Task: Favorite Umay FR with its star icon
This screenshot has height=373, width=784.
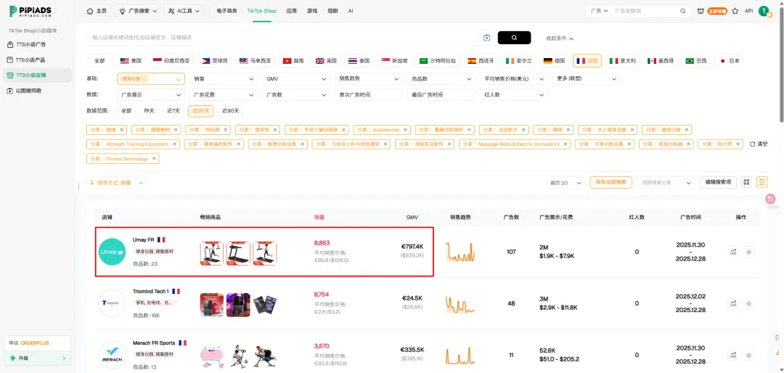Action: (748, 252)
